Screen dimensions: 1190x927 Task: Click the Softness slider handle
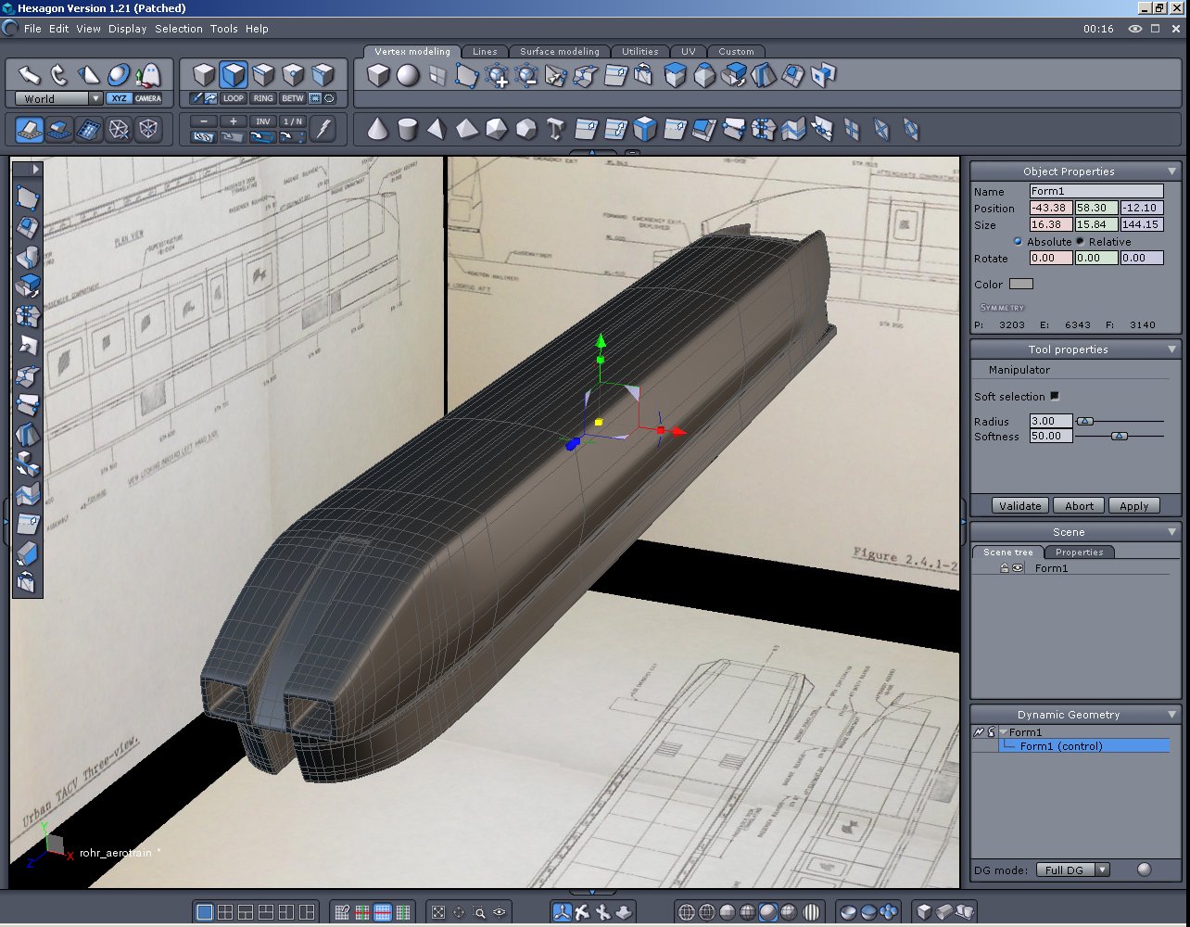click(x=1120, y=436)
